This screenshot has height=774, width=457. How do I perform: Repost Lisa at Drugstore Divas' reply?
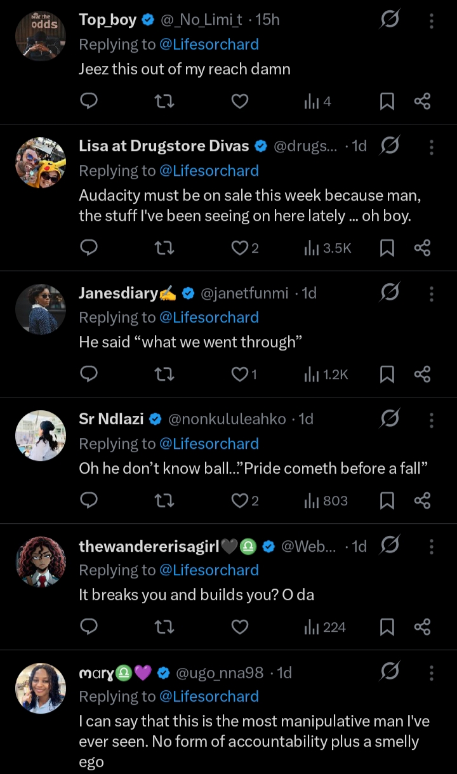point(164,248)
